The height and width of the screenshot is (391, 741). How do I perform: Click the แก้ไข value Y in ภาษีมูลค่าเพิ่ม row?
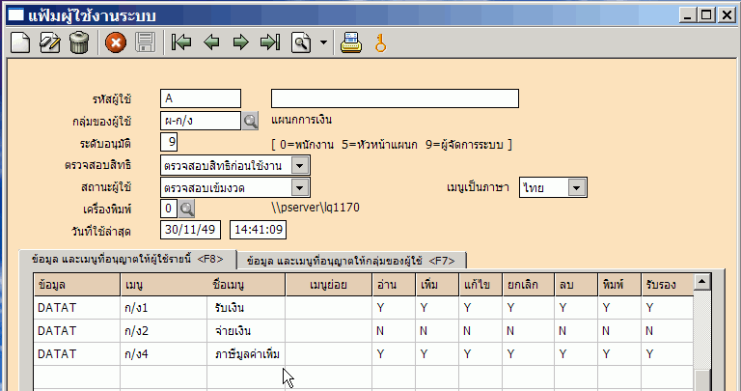pos(481,354)
